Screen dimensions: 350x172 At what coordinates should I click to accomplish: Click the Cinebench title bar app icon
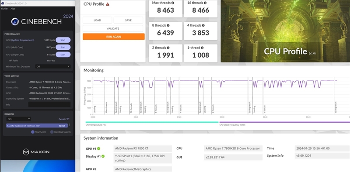point(3,3)
